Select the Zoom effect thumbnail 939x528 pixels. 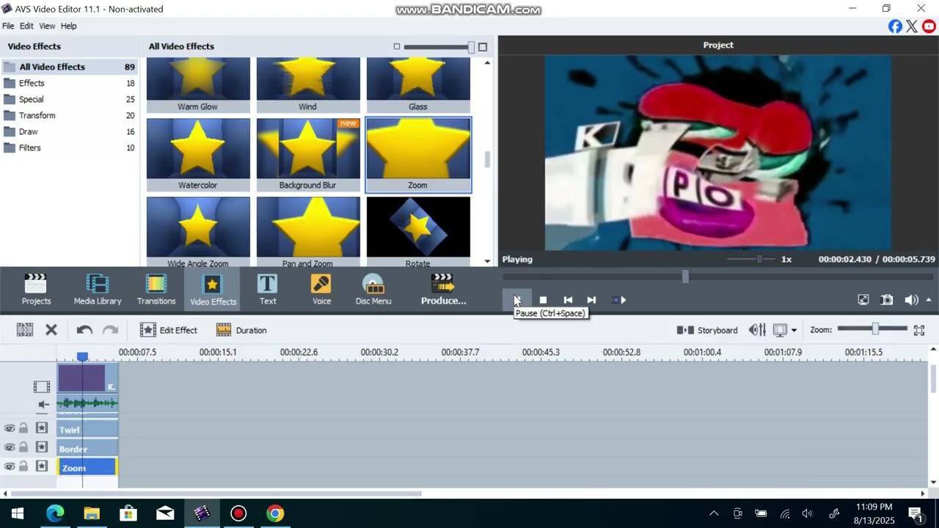[418, 155]
